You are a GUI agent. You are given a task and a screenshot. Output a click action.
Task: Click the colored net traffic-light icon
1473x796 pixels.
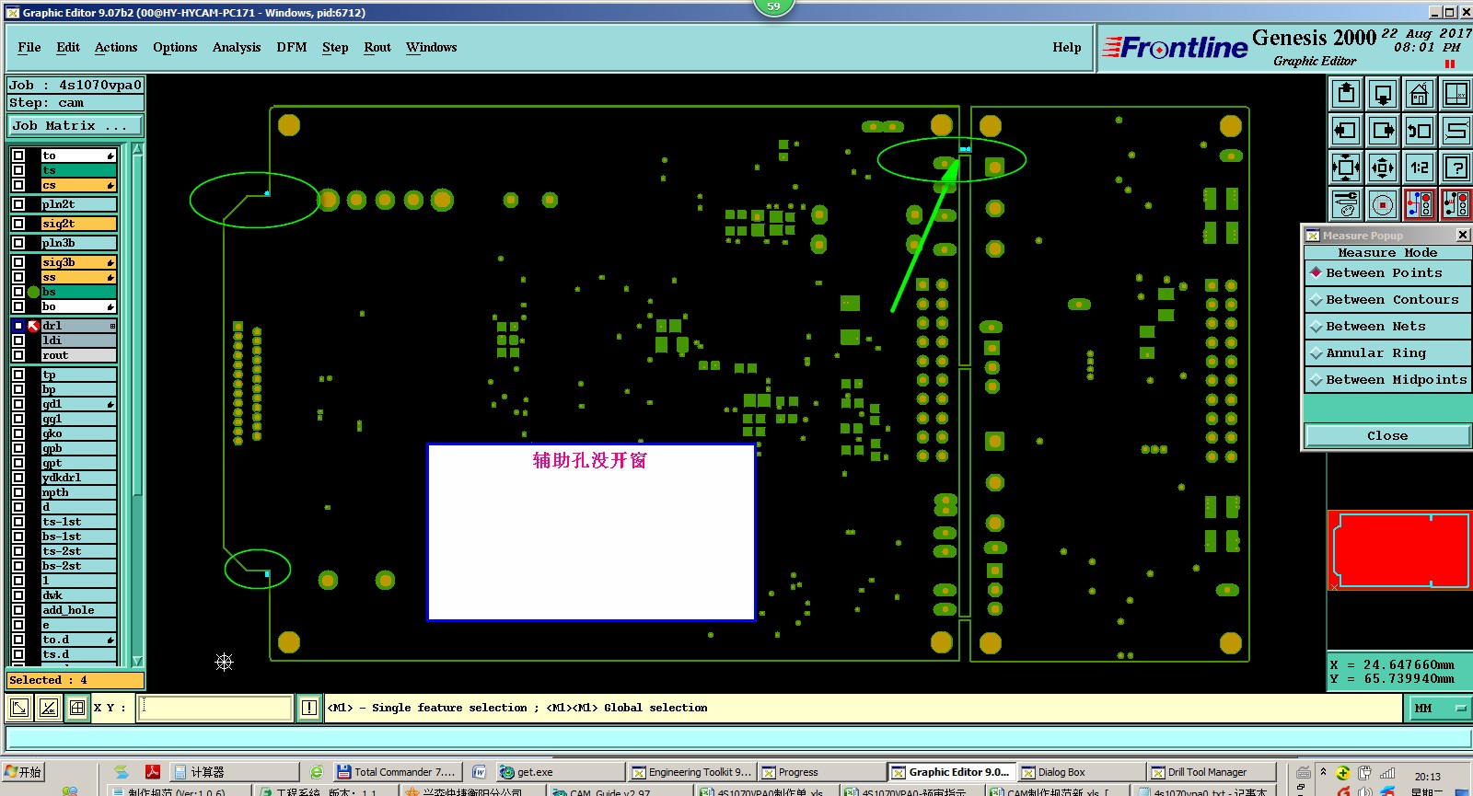(x=1420, y=204)
